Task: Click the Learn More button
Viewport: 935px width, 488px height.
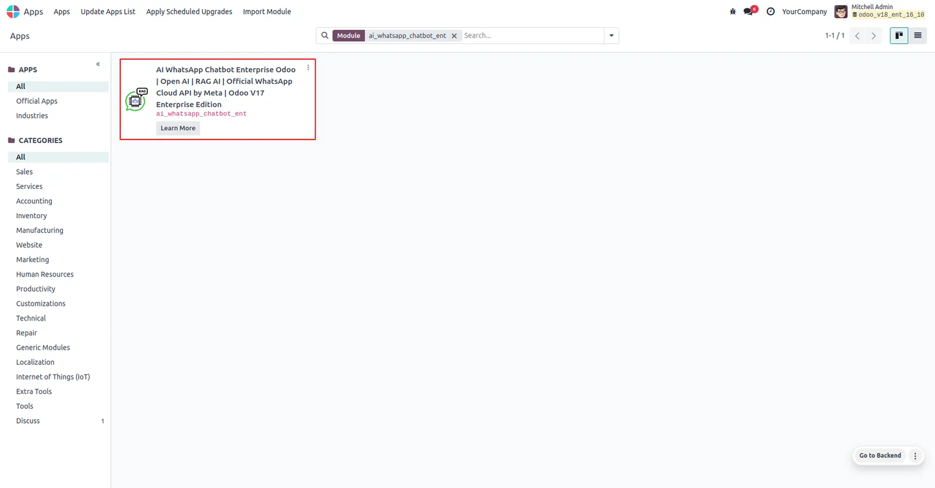Action: (178, 128)
